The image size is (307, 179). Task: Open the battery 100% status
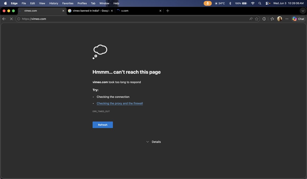click(x=241, y=3)
